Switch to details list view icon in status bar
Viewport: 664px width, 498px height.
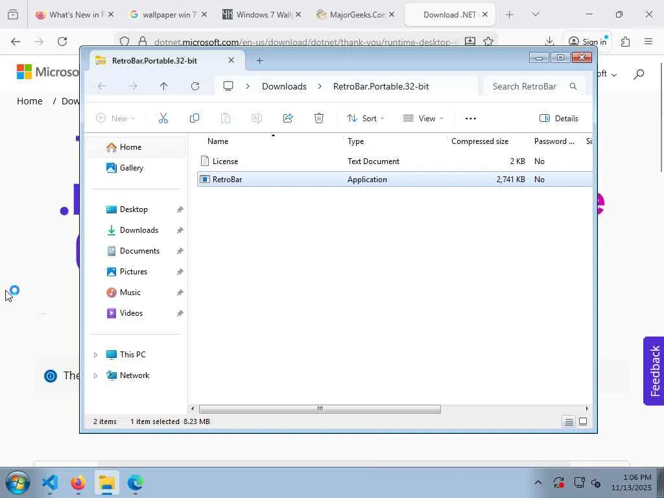569,421
